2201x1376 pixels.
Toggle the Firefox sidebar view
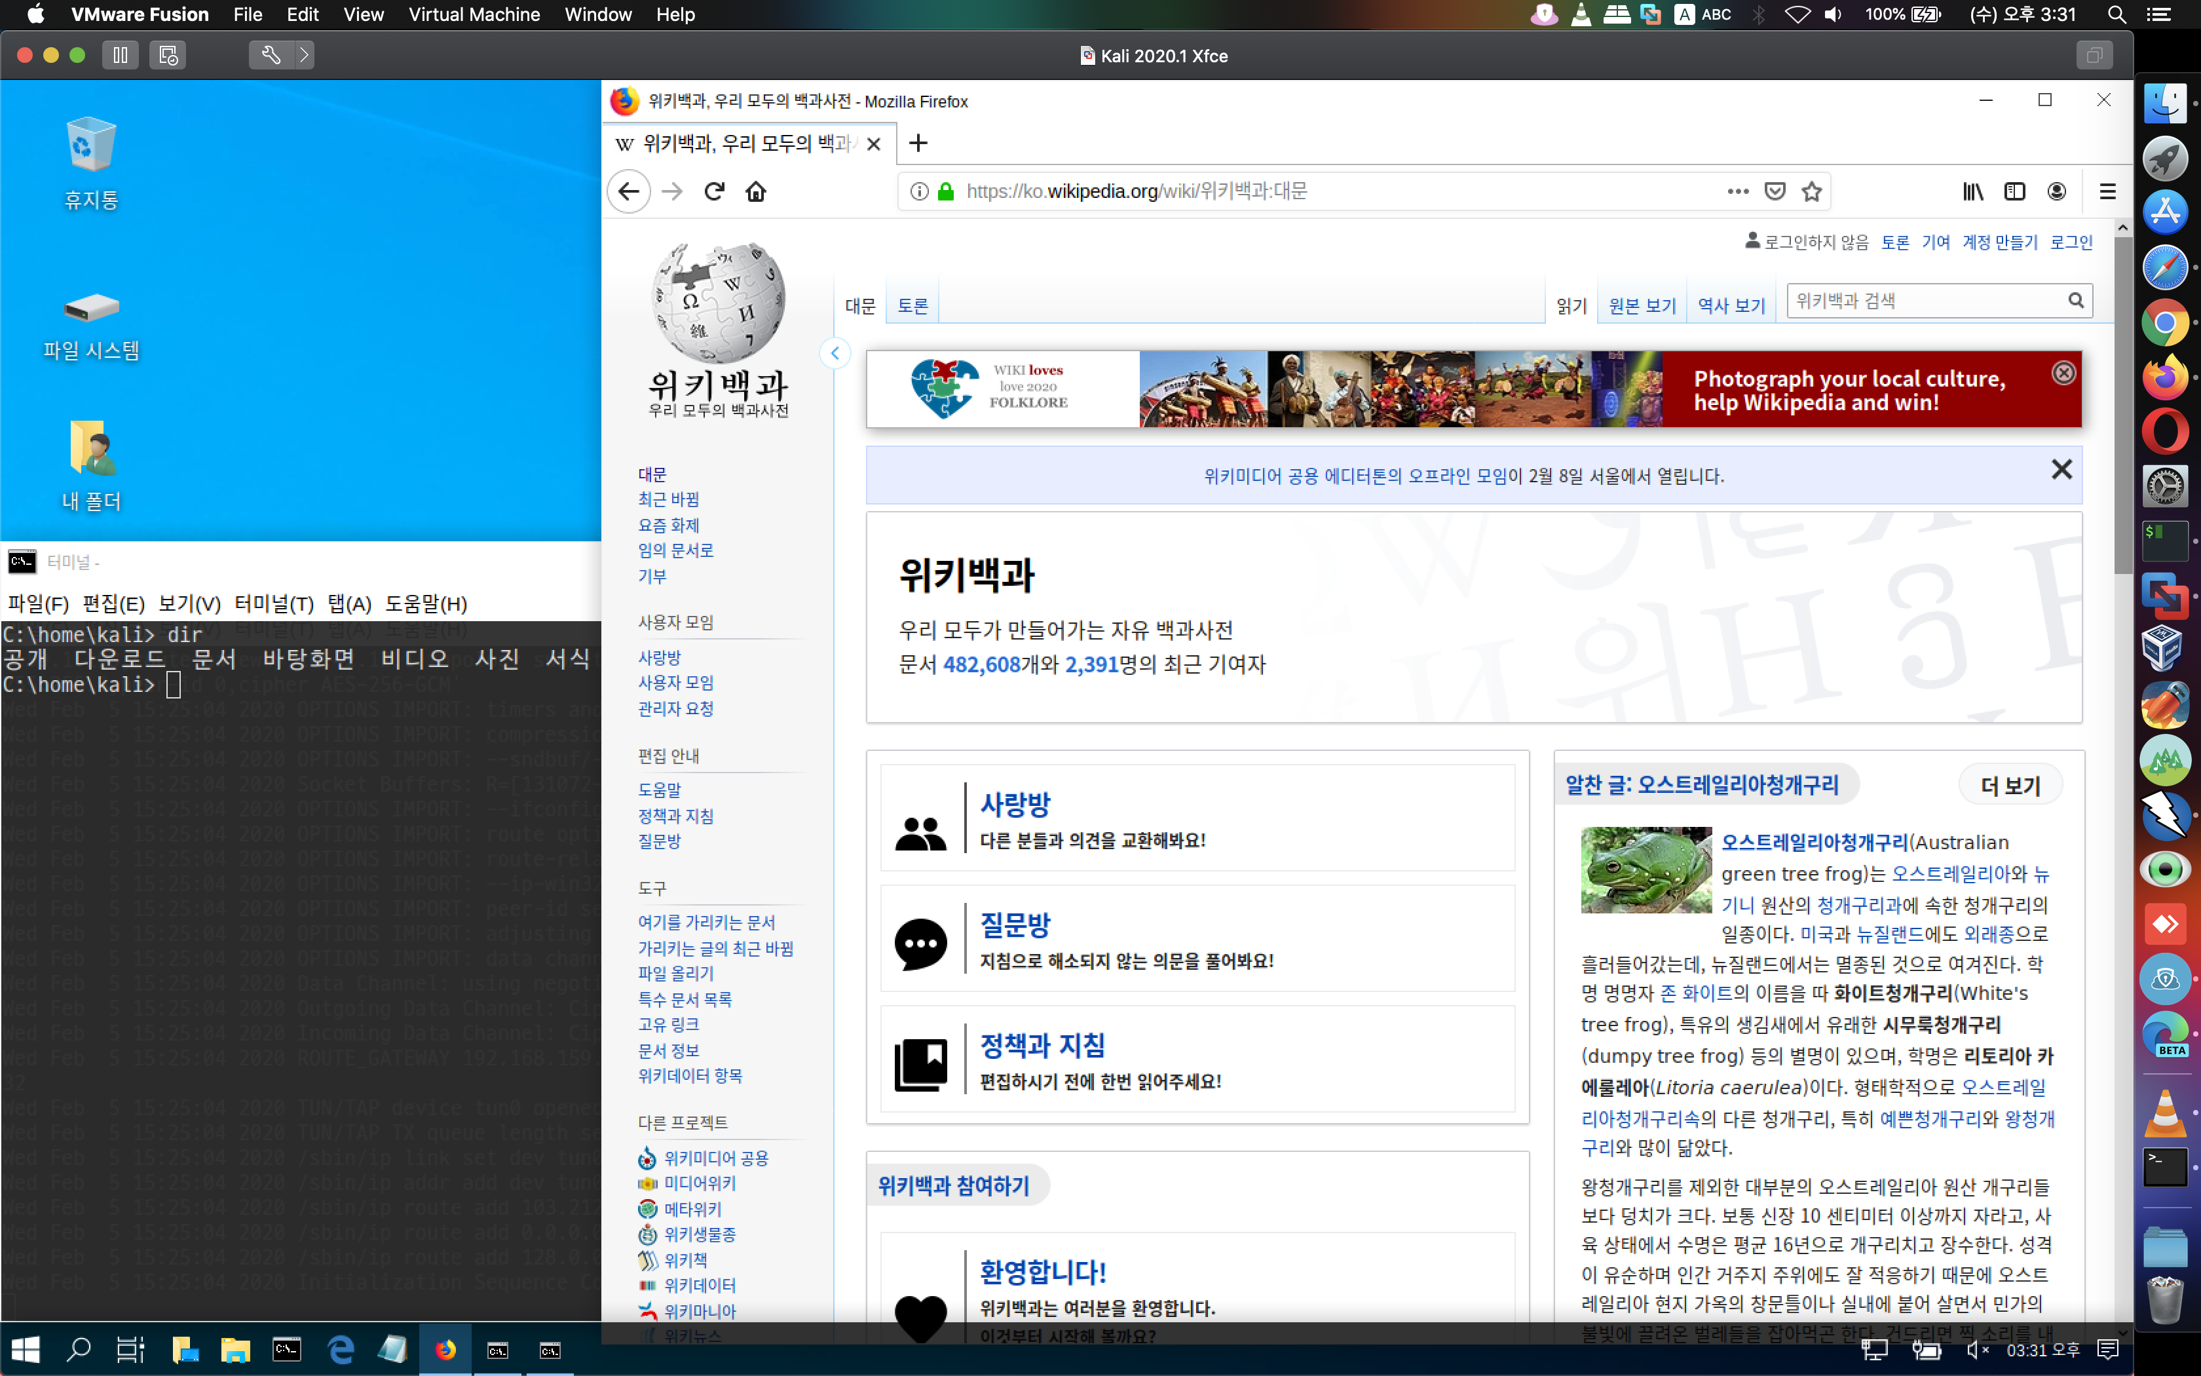[x=2014, y=191]
